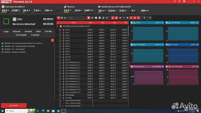The height and width of the screenshot is (113, 201).
Task: Switch to the compact column view icon
Action: 62,18
